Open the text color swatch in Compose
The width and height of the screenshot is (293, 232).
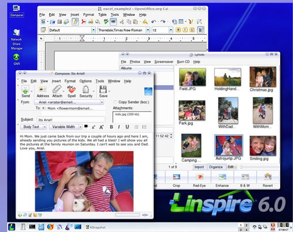click(86, 127)
